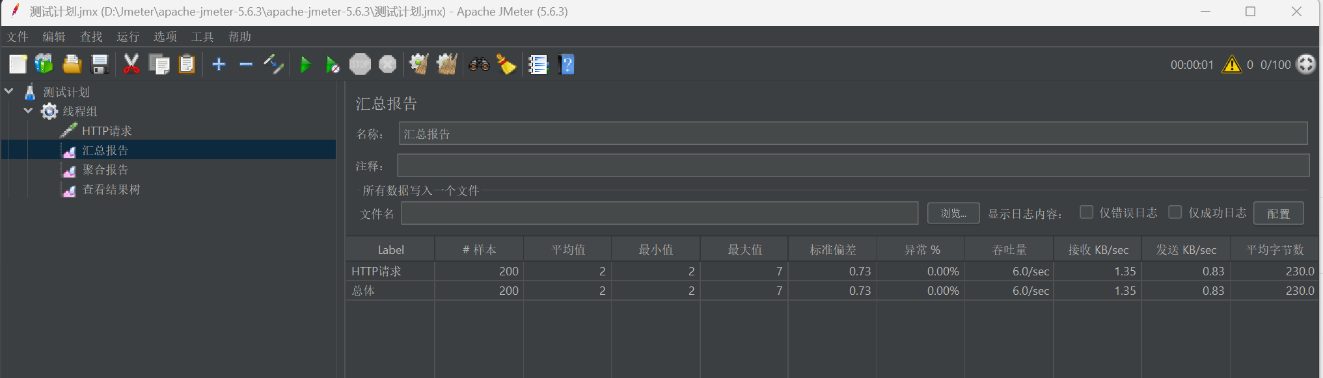Screen dimensions: 1323x378
Task: Select 聚合报告 in the tree
Action: point(105,170)
